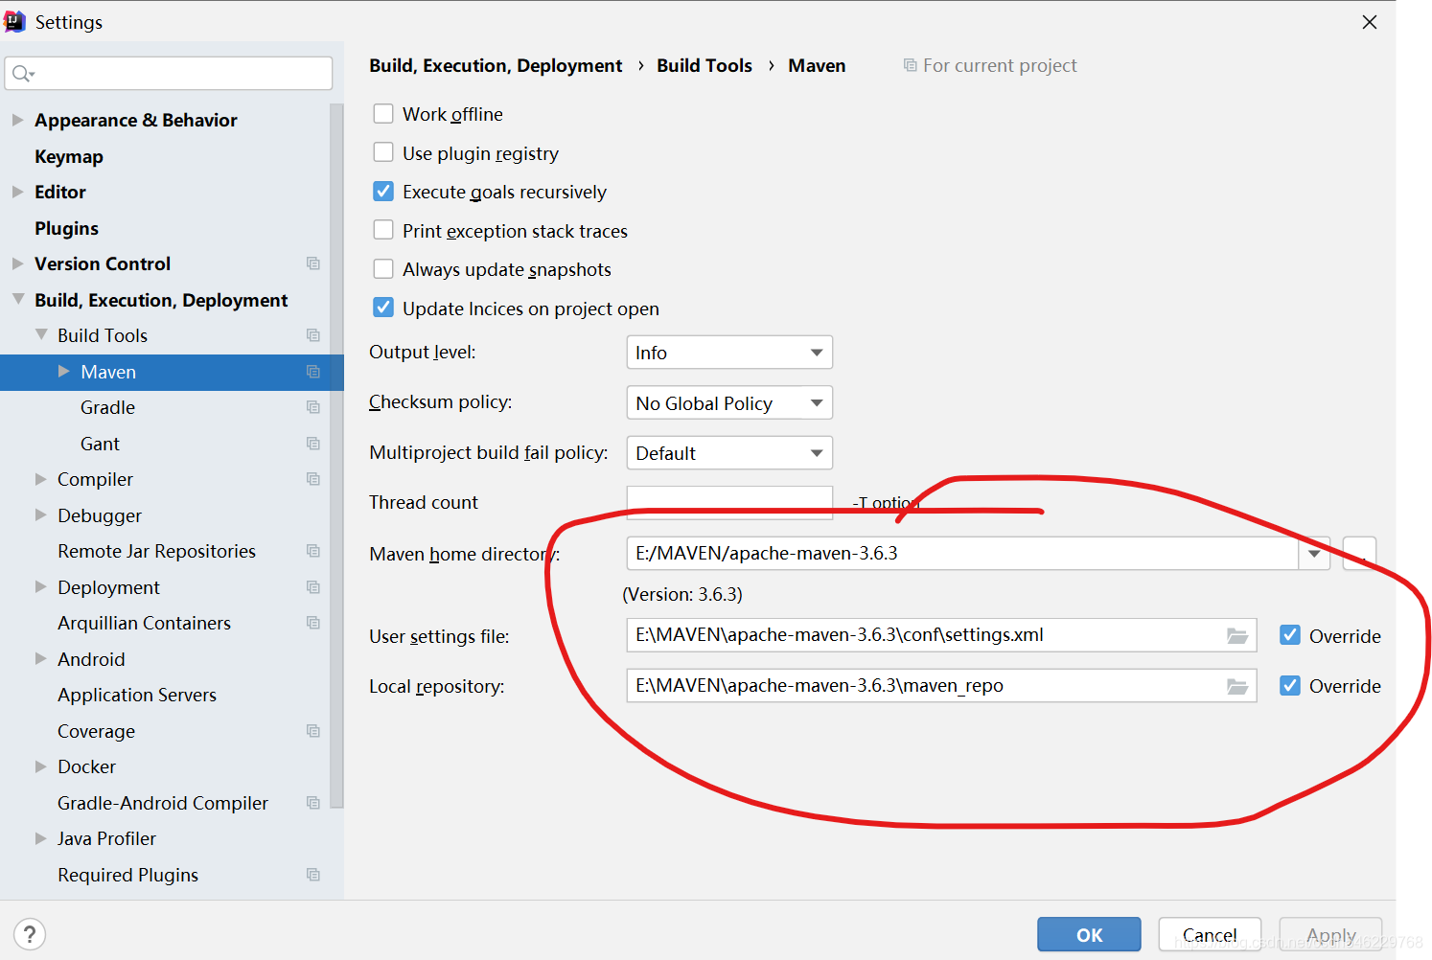Close the Settings dialog
Image resolution: width=1432 pixels, height=960 pixels.
coord(1370,22)
